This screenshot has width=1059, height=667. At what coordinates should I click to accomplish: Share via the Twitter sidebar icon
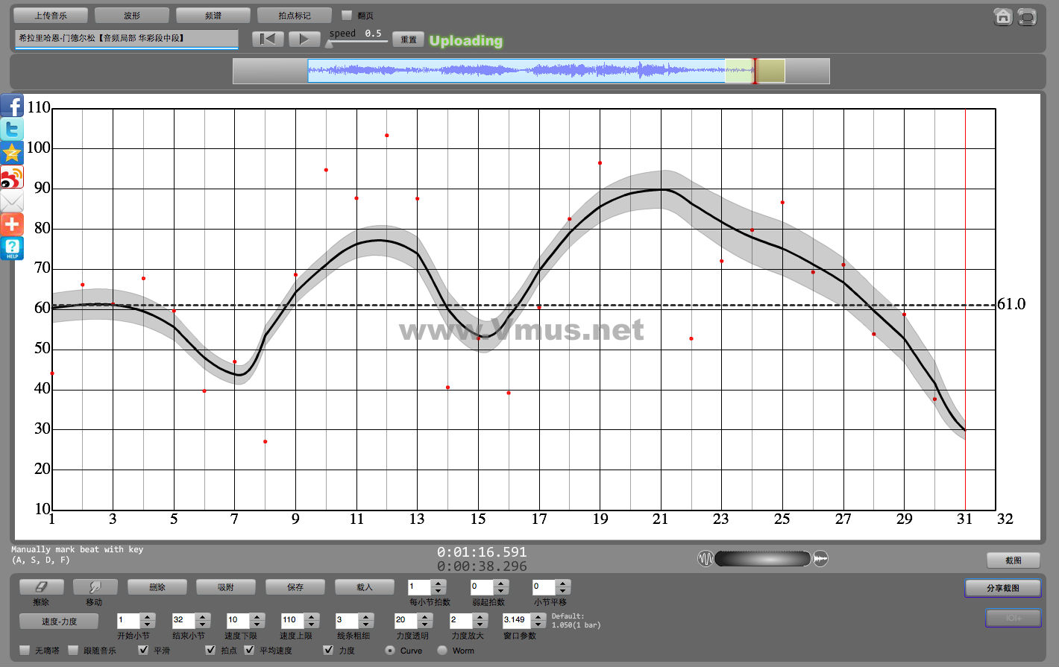tap(12, 130)
